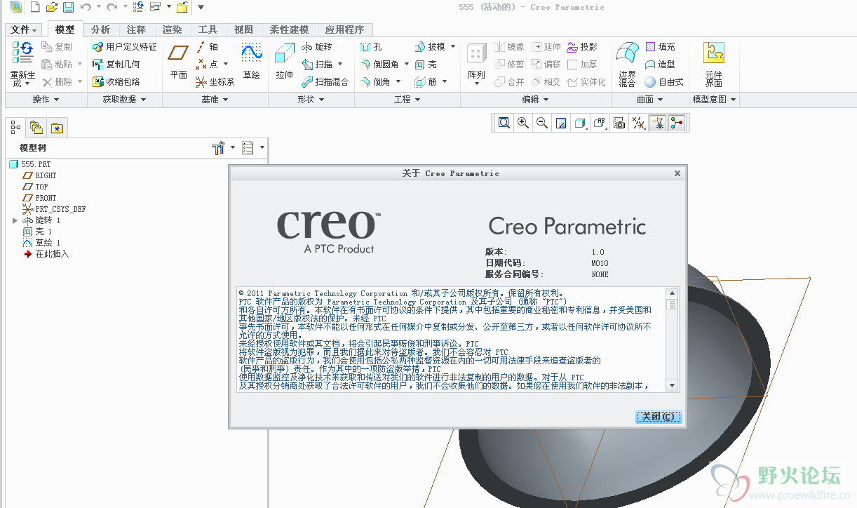The image size is (857, 508).
Task: Open the 文件 menu
Action: tap(24, 29)
